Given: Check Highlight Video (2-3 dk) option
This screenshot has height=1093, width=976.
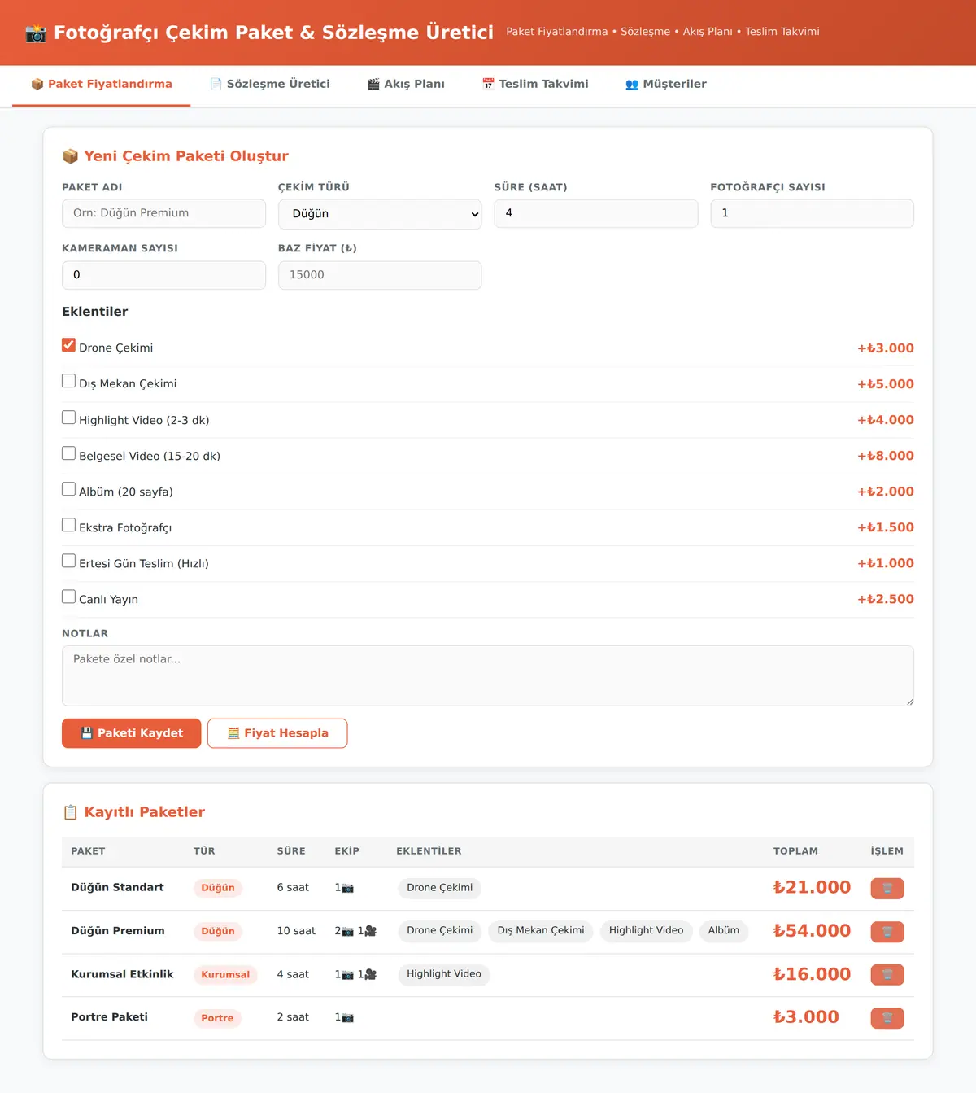Looking at the screenshot, I should coord(69,418).
